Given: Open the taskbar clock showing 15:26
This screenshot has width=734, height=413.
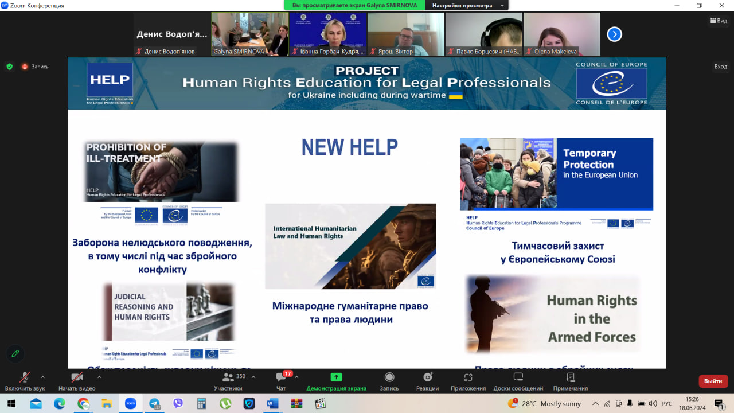Looking at the screenshot, I should [x=692, y=403].
